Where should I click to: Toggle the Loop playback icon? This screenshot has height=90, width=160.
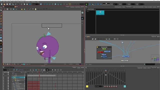click(95, 4)
